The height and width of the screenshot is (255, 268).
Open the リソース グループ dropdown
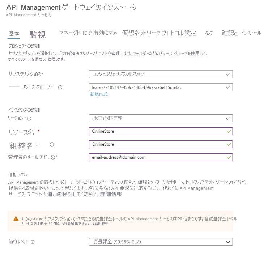coord(161,87)
